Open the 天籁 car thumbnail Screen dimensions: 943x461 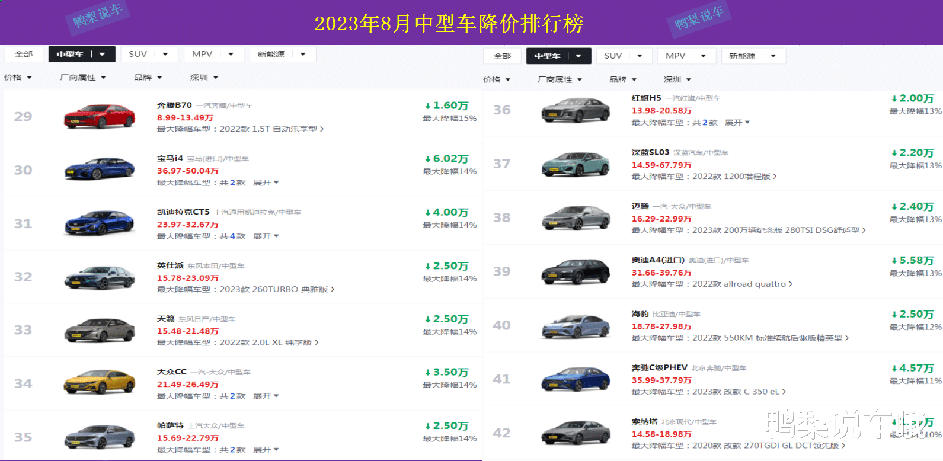[x=99, y=330]
